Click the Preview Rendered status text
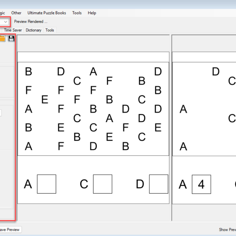Image resolution: width=236 pixels, height=236 pixels. tap(31, 22)
